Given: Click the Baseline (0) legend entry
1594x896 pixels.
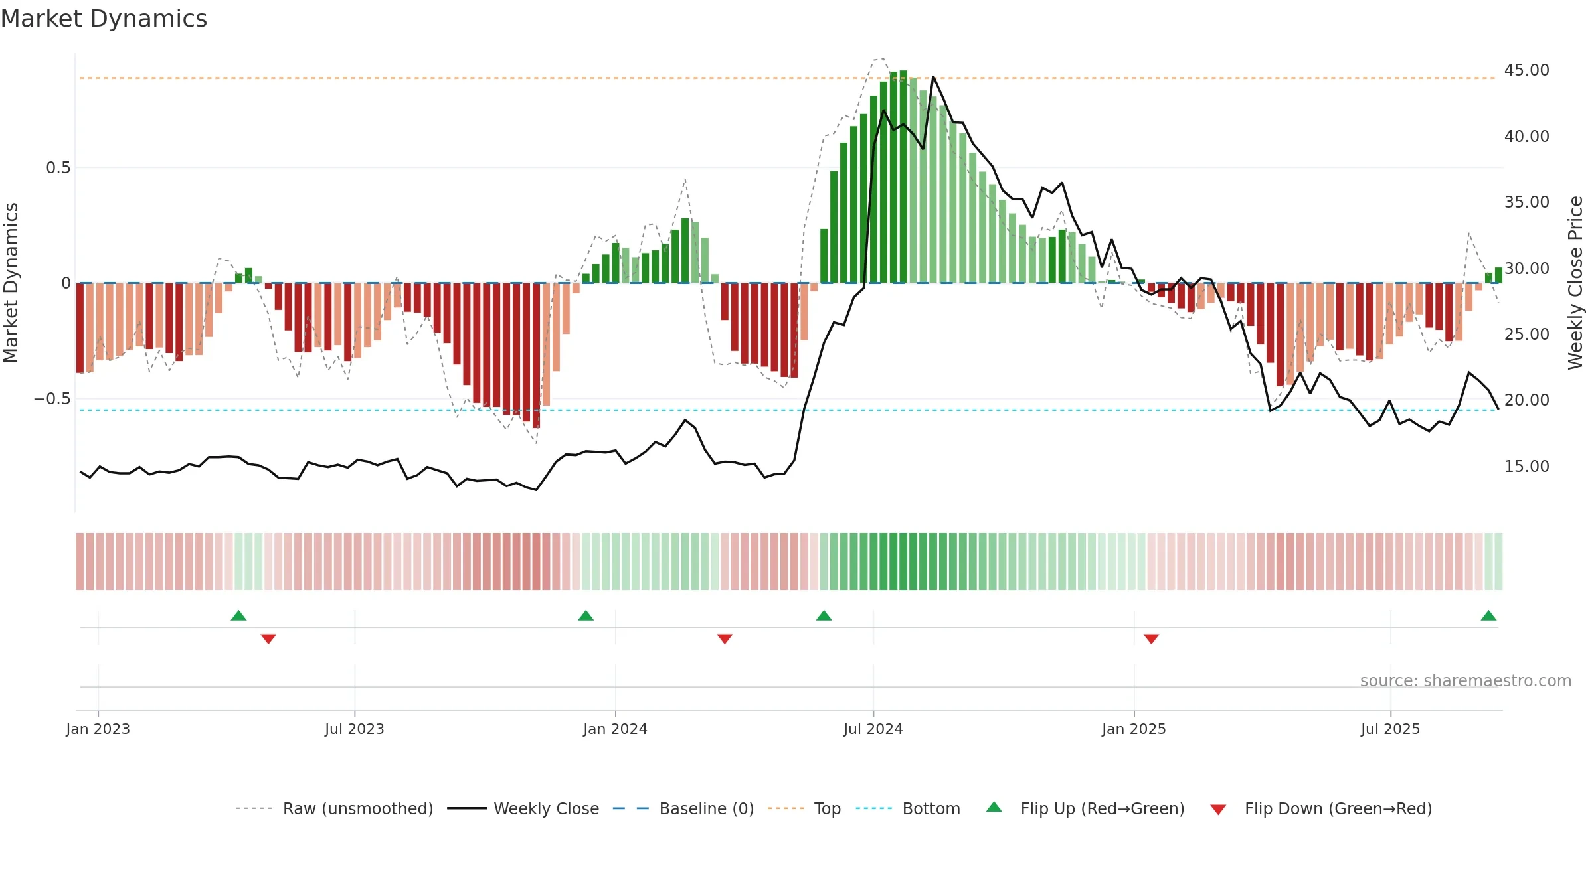Looking at the screenshot, I should [683, 808].
